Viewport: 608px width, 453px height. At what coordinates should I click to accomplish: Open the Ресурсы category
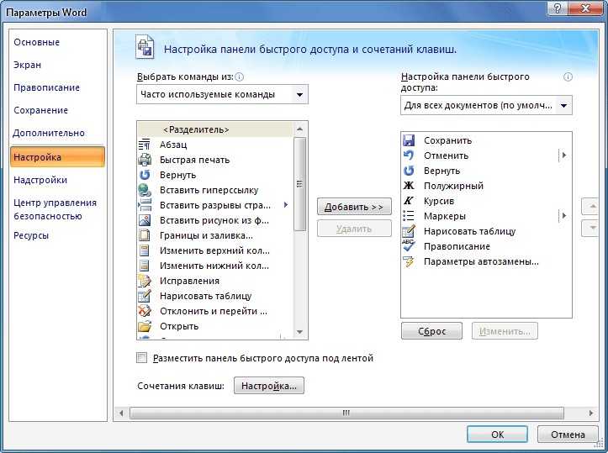pos(31,235)
